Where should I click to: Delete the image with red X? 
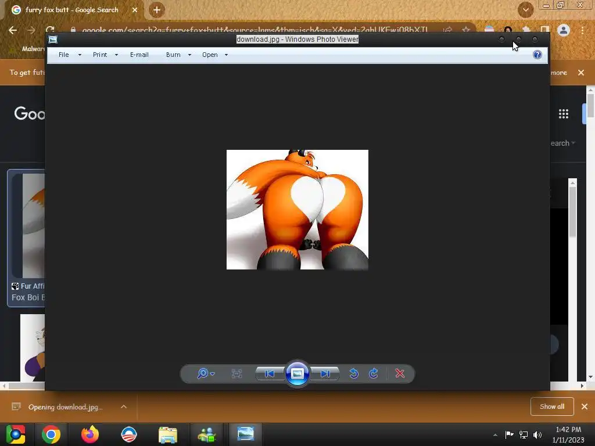400,373
